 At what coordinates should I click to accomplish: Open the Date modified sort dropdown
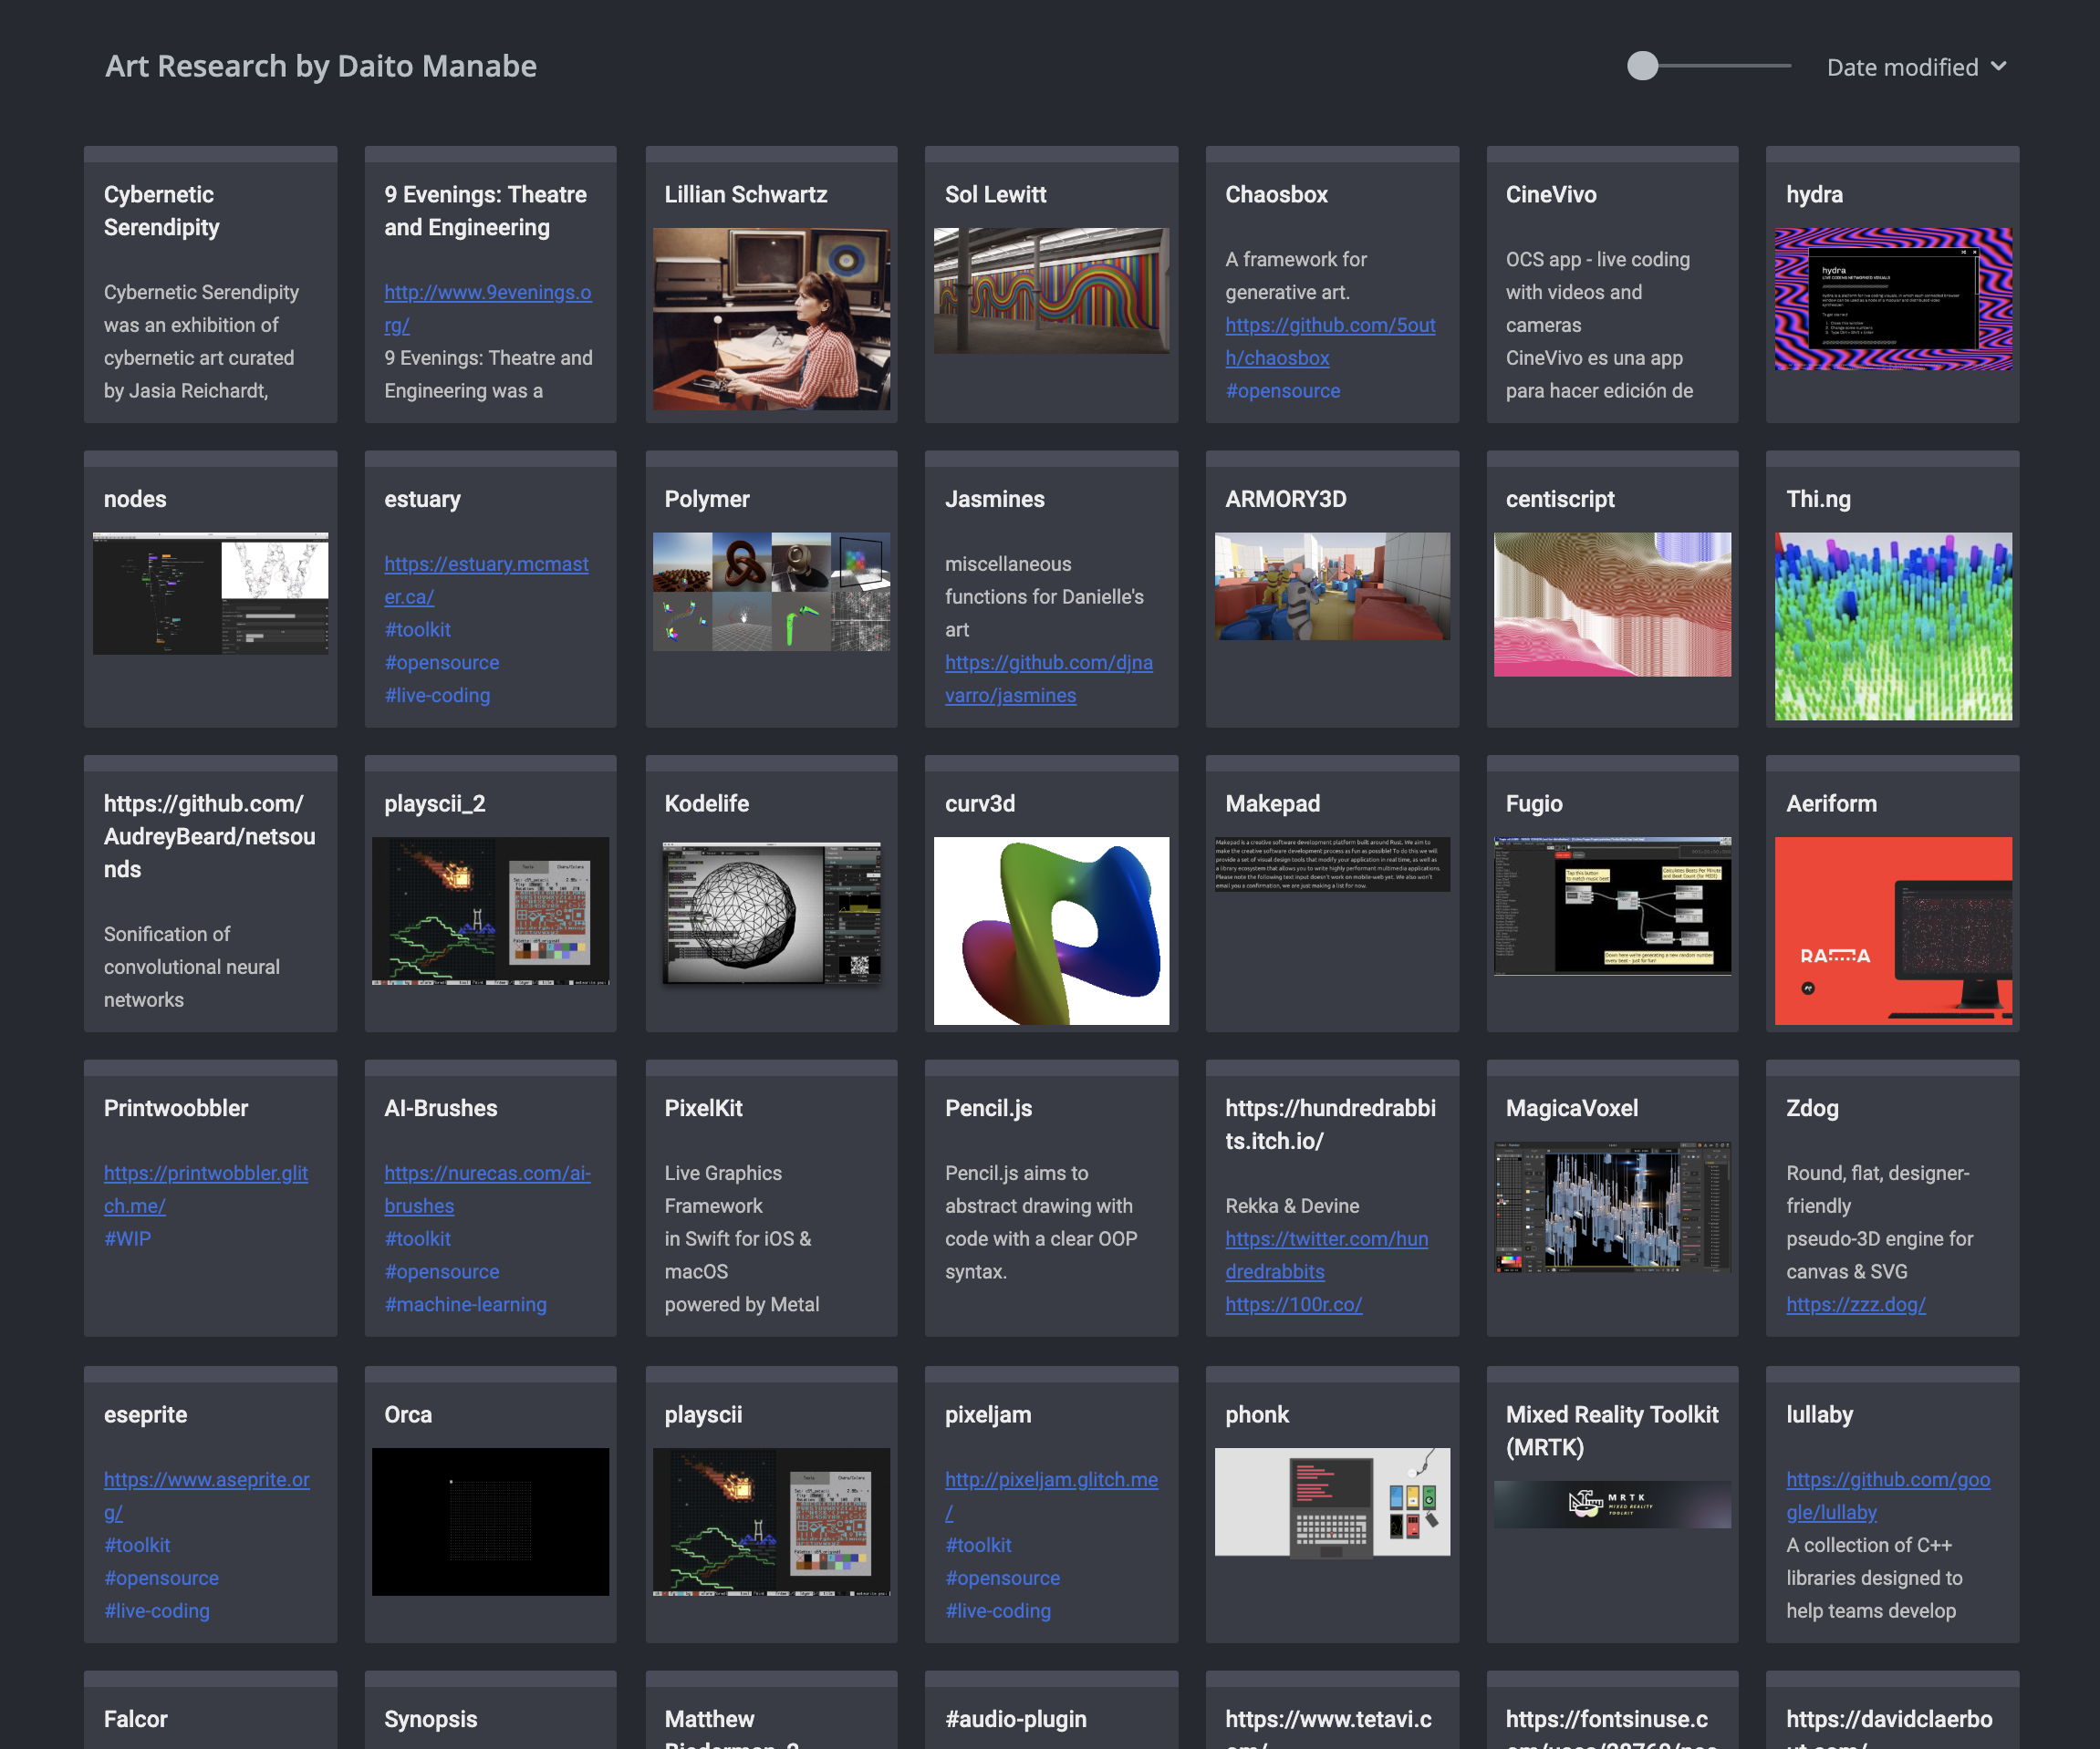pyautogui.click(x=1916, y=67)
